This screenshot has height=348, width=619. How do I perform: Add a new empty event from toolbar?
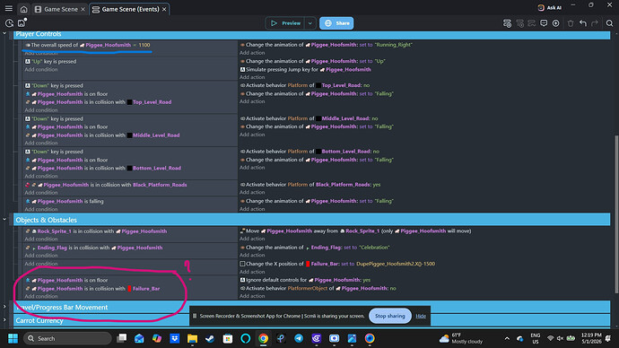pyautogui.click(x=507, y=23)
